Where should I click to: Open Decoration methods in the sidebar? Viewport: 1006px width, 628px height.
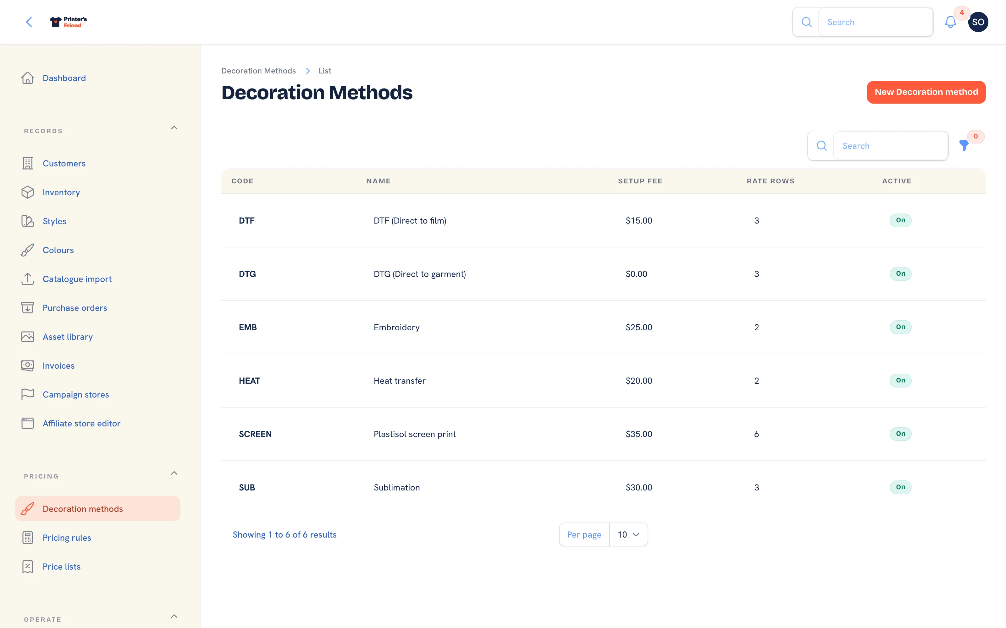click(x=98, y=509)
